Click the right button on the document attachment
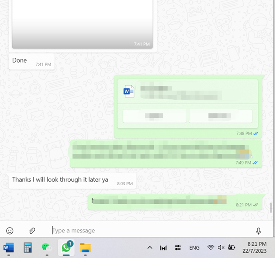 coord(220,116)
